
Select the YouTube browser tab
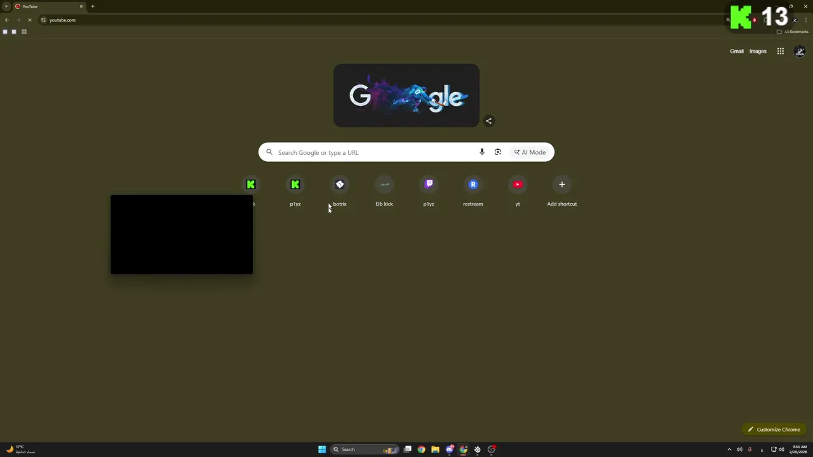tap(50, 6)
